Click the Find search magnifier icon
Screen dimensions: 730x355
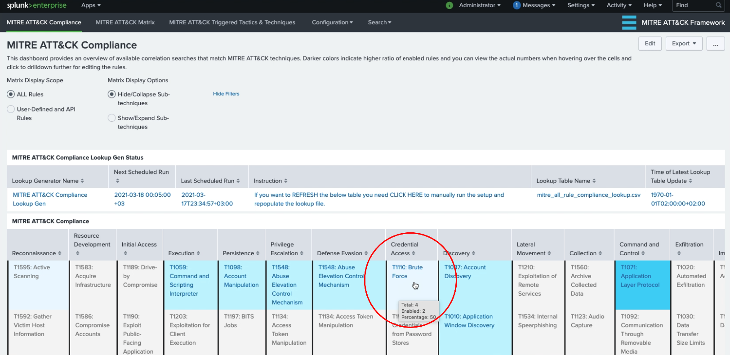point(718,5)
